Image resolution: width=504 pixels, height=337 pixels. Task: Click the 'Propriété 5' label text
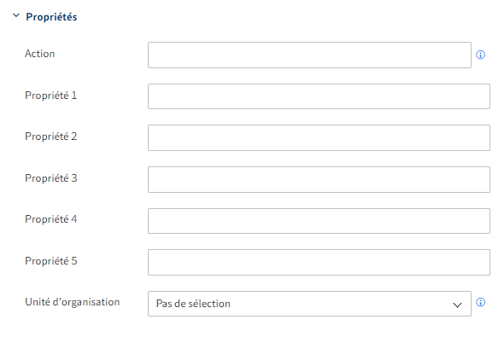[51, 261]
